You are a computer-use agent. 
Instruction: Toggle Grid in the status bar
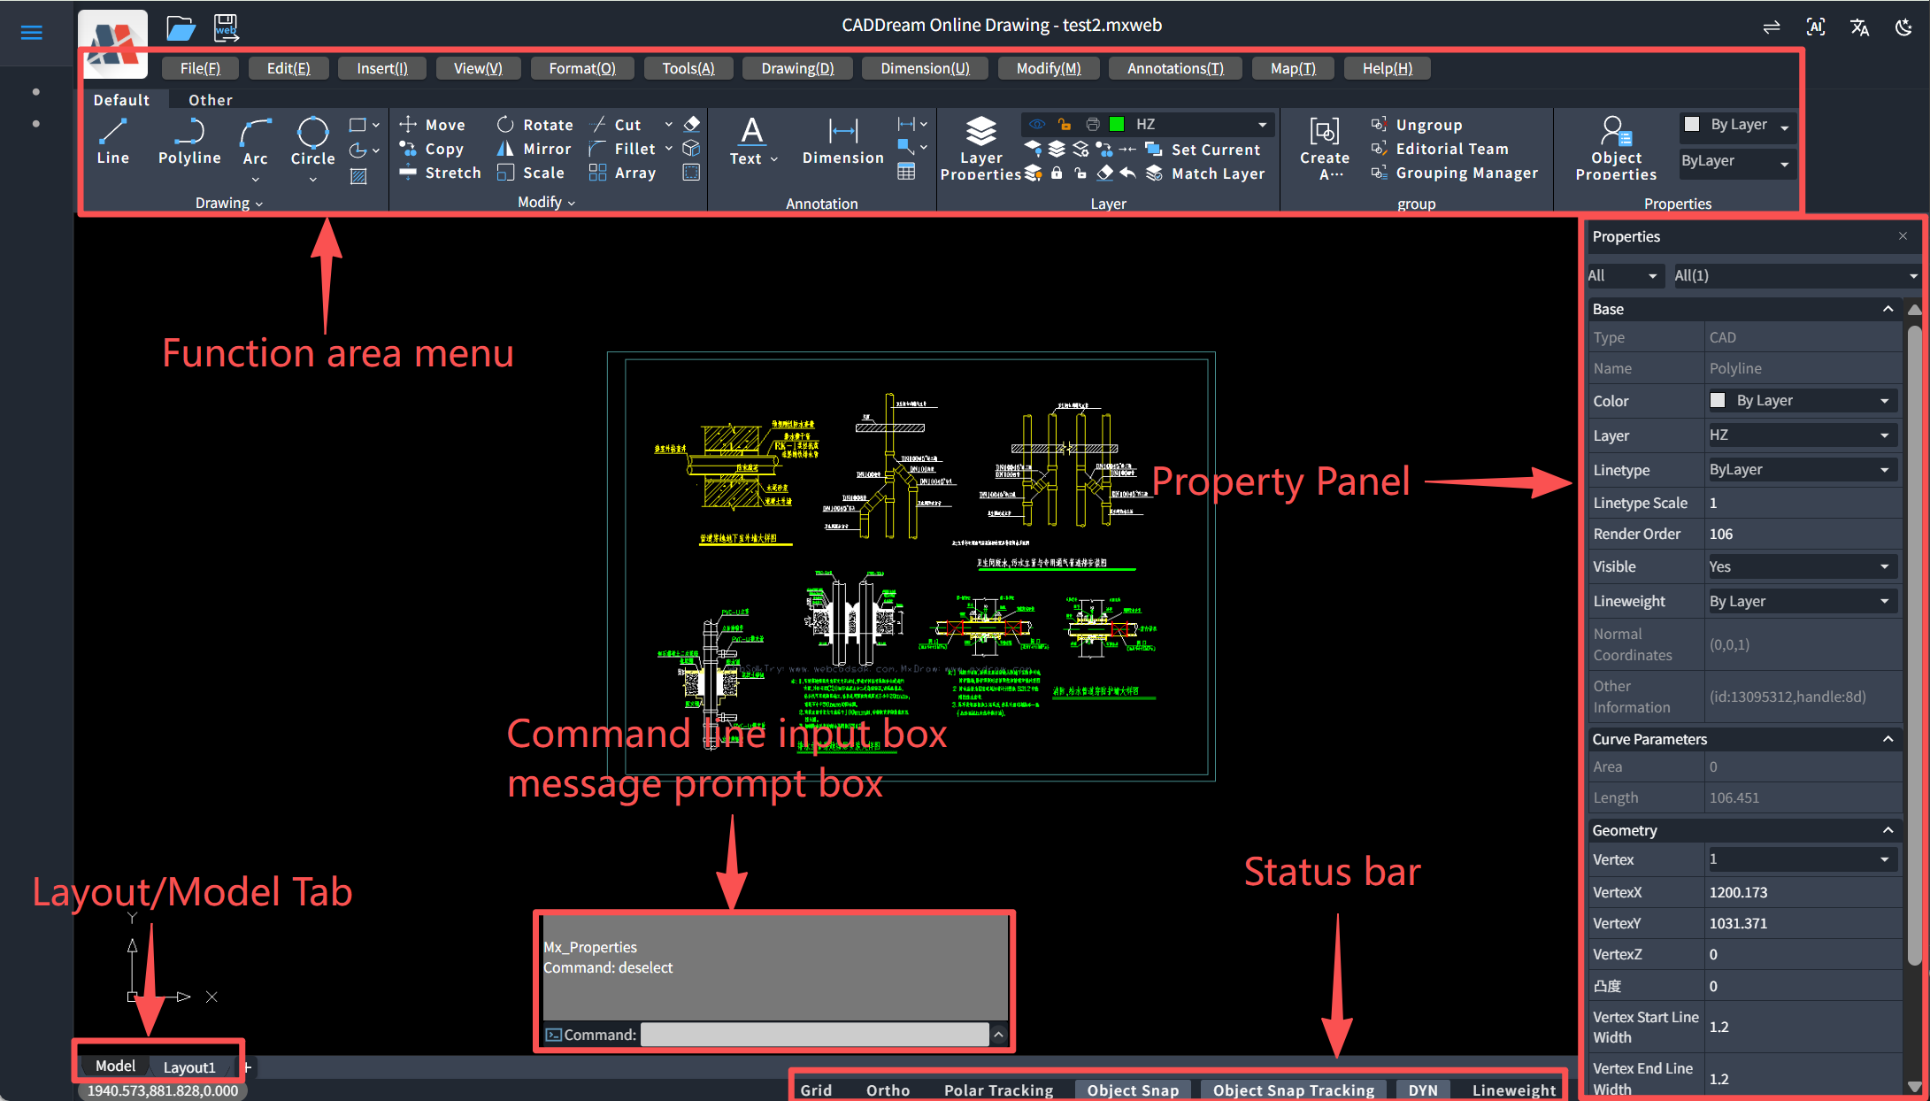pyautogui.click(x=816, y=1090)
